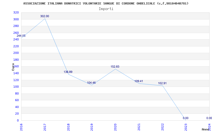This screenshot has height=132, width=212.
Task: Click the y-axis value 180
Action: point(16,60)
